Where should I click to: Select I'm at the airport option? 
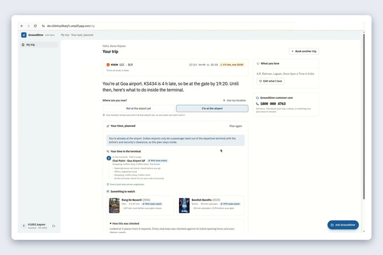pos(212,108)
